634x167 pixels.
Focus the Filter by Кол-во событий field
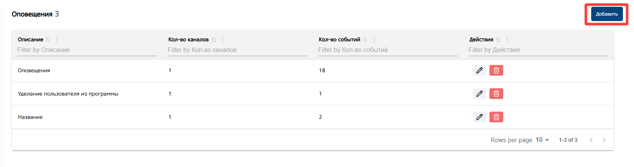tap(388, 50)
